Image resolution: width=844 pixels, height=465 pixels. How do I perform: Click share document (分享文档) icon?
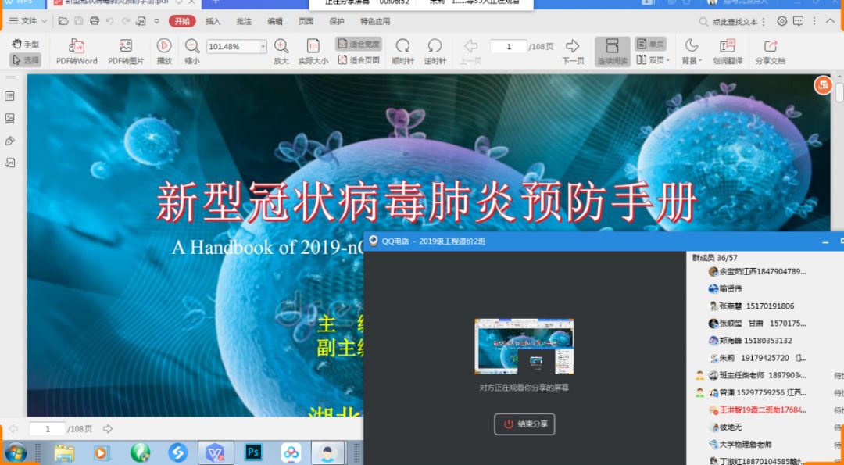point(771,52)
